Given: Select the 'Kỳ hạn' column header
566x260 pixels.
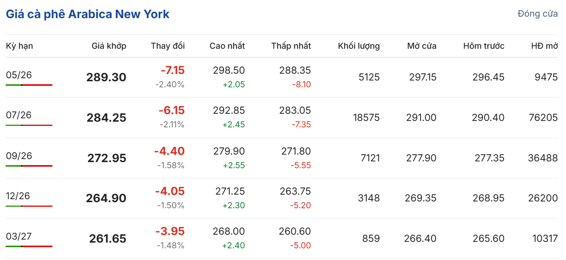Looking at the screenshot, I should point(19,46).
